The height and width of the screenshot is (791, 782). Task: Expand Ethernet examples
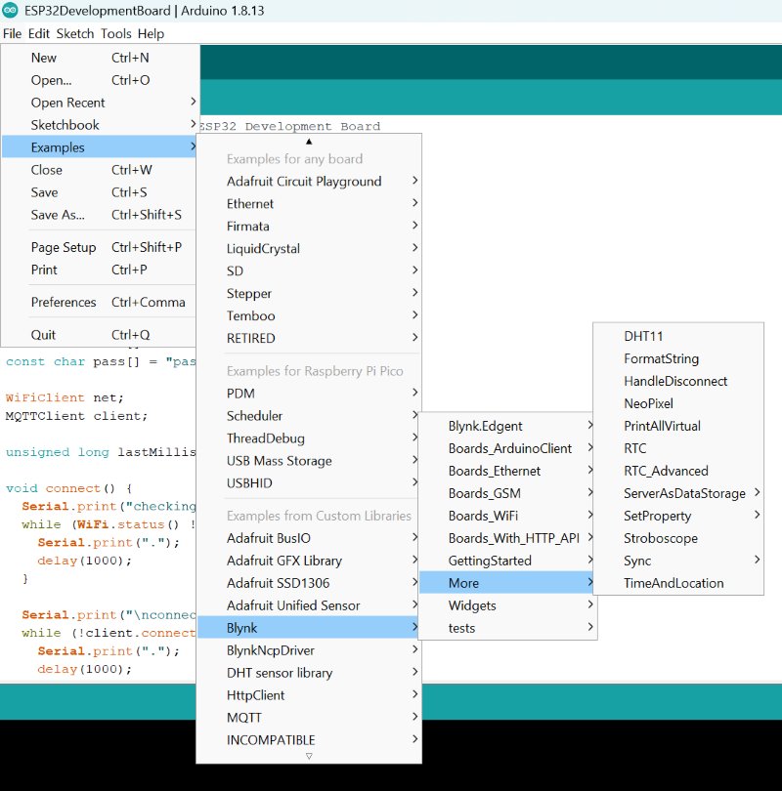[x=309, y=204]
